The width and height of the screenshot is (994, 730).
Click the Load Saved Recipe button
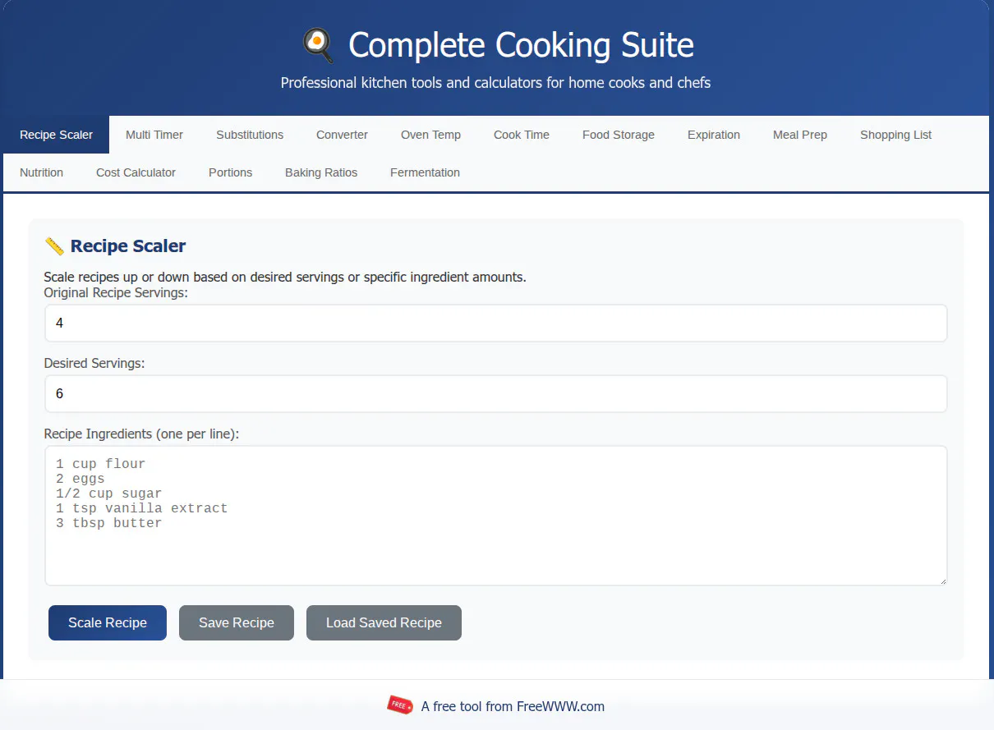[x=384, y=622]
